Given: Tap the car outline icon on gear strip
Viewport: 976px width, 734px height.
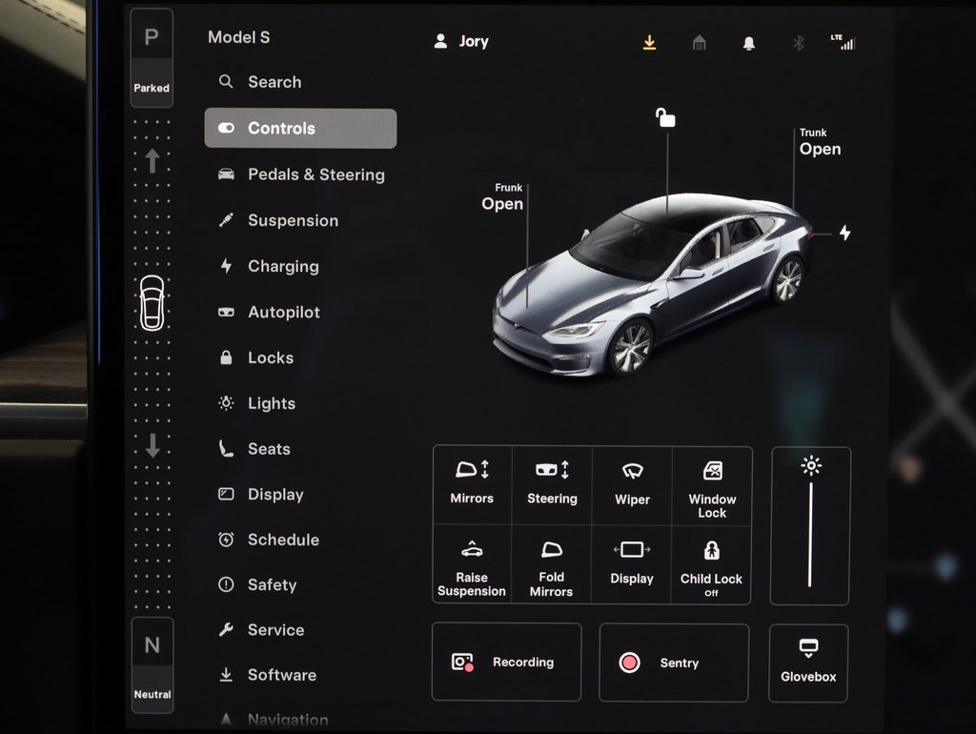Looking at the screenshot, I should pyautogui.click(x=152, y=303).
